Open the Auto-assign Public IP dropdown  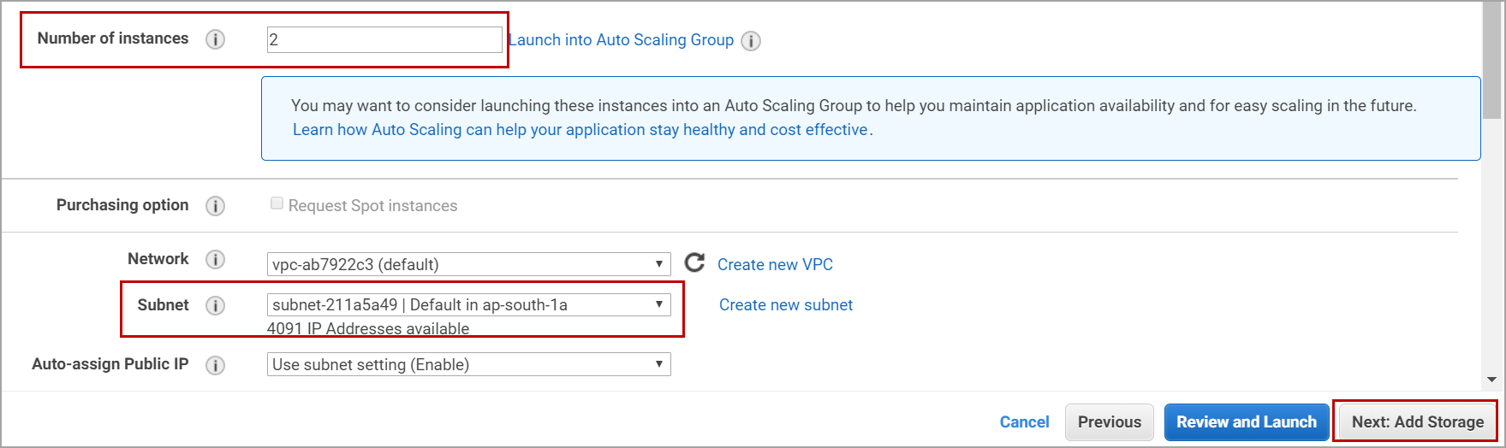[x=468, y=365]
